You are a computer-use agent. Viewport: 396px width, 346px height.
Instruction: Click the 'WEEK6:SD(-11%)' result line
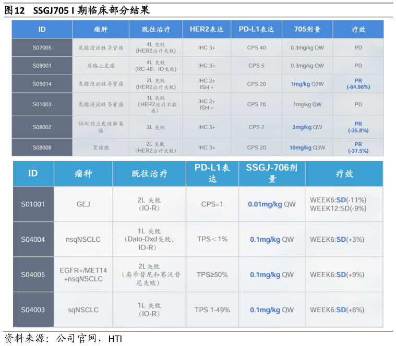coord(338,200)
